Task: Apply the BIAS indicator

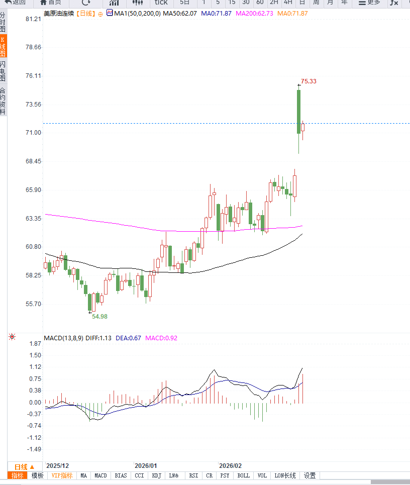Action: click(x=121, y=475)
